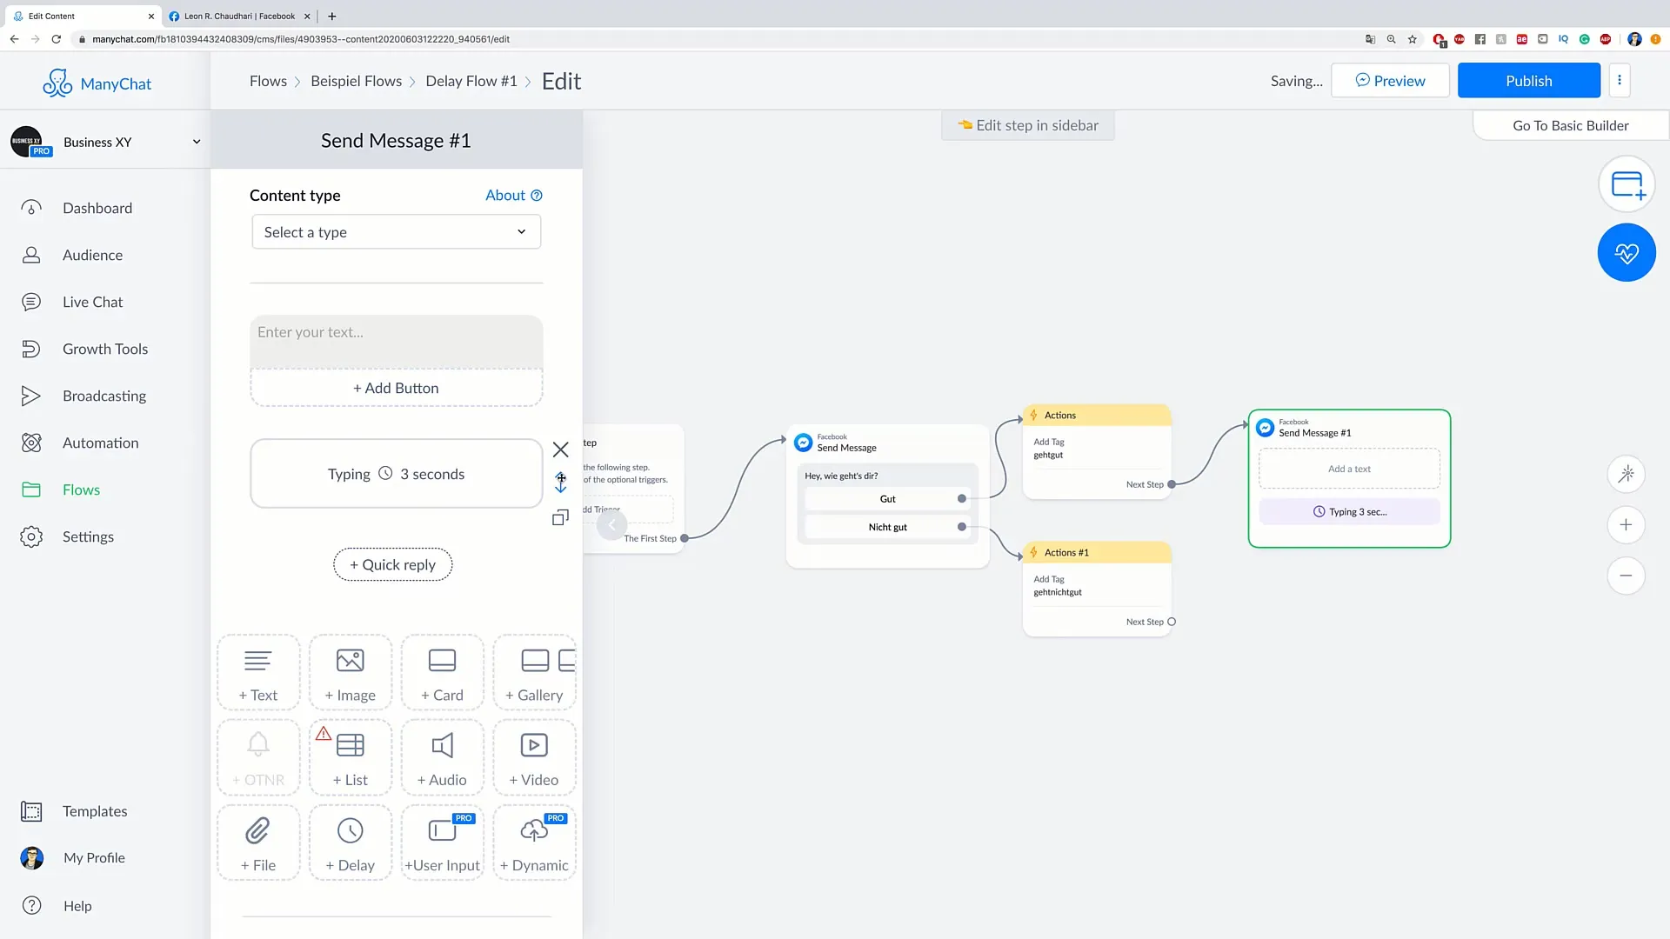Click the blue heart health icon
The image size is (1670, 939).
pyautogui.click(x=1627, y=253)
